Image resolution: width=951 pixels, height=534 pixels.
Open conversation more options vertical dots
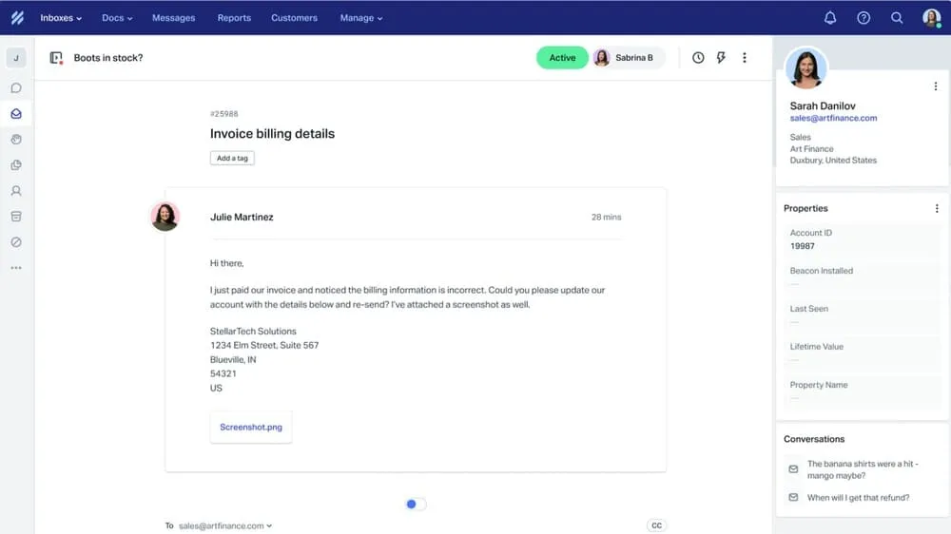click(x=745, y=58)
